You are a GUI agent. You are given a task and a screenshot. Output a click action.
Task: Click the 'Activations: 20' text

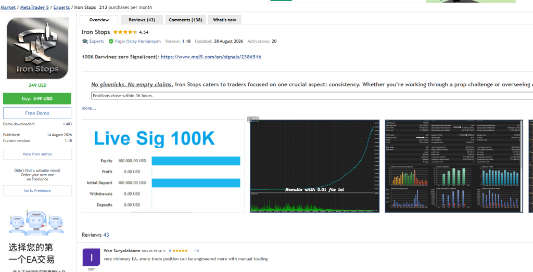262,41
